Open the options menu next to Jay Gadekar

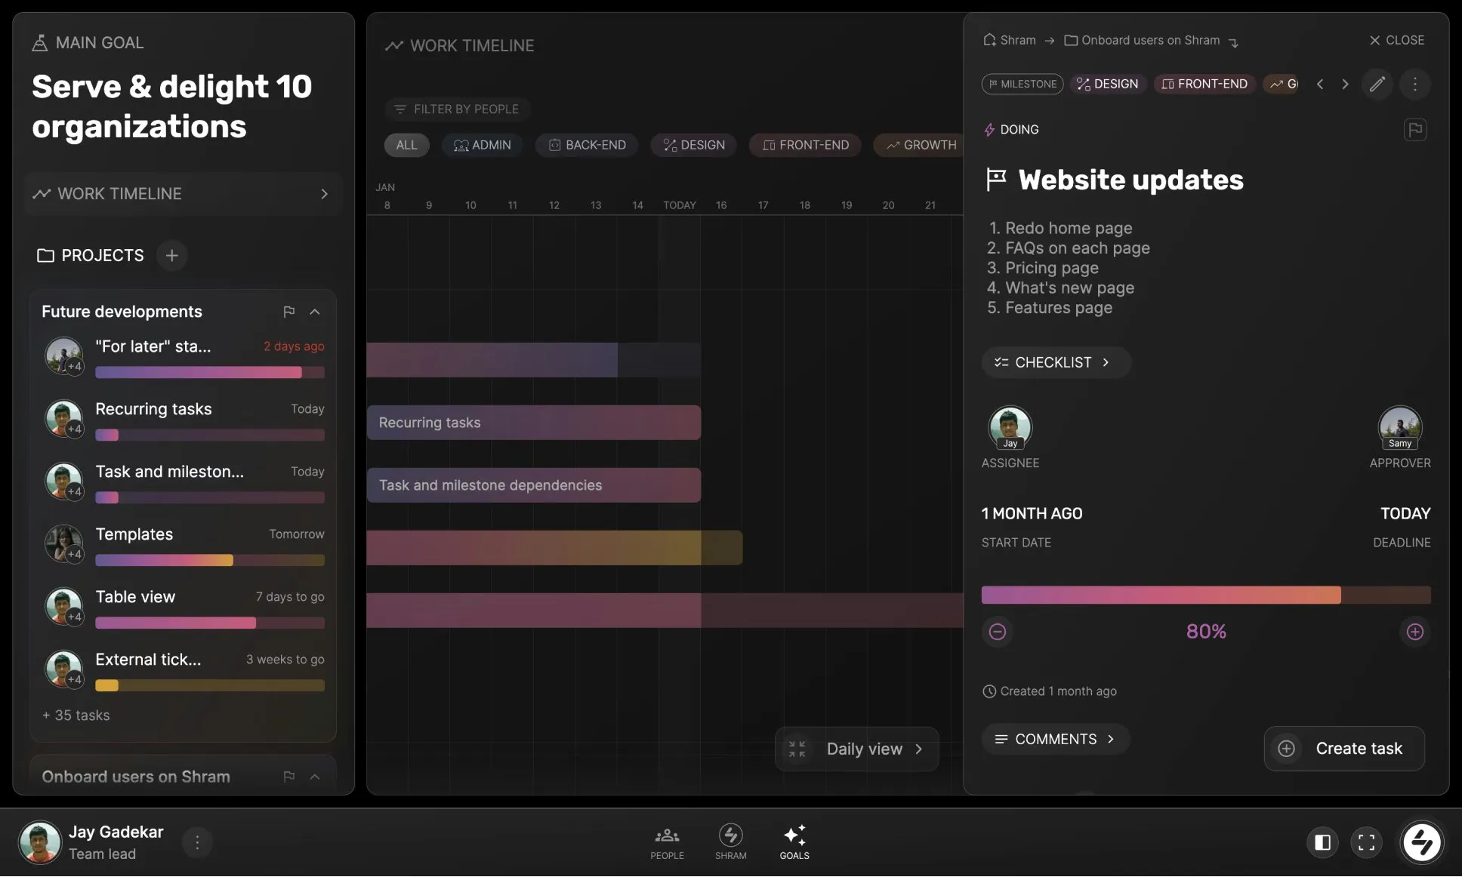pyautogui.click(x=197, y=842)
